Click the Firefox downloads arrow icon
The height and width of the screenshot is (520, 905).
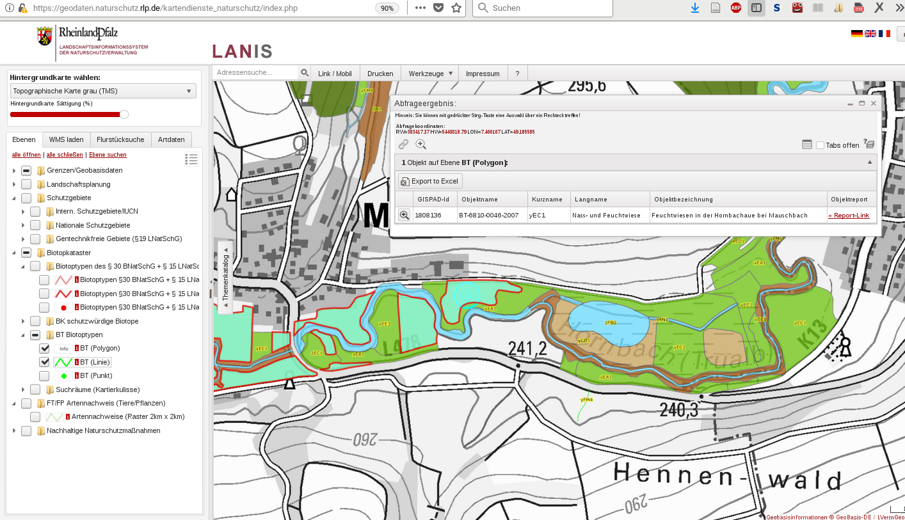click(x=695, y=8)
